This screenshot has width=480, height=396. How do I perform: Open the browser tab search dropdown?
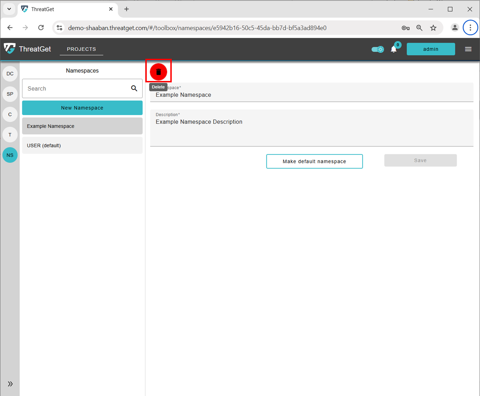(9, 9)
